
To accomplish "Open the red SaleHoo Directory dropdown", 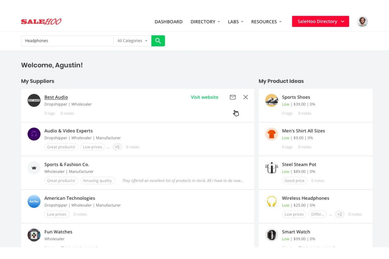I will coord(320,22).
